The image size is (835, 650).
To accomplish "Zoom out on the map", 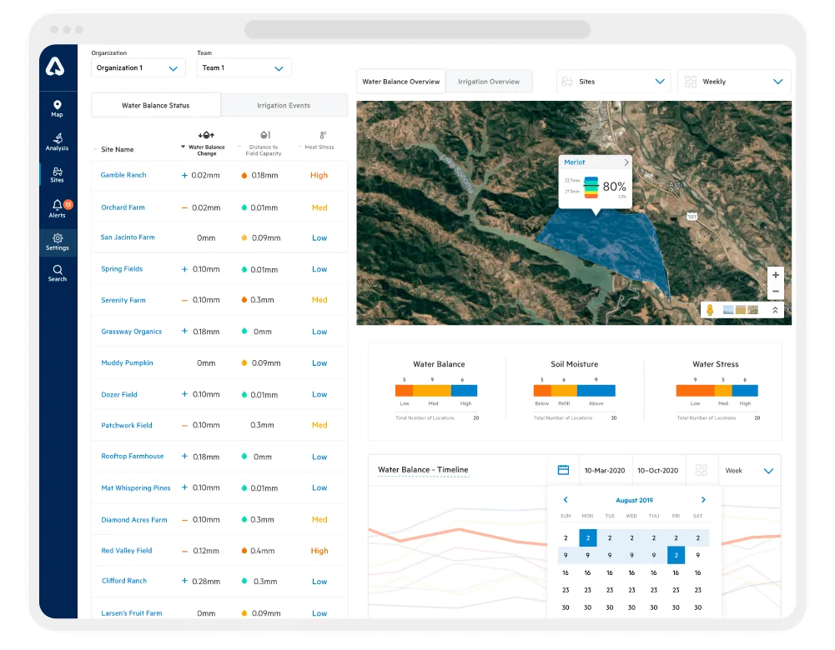I will click(776, 291).
